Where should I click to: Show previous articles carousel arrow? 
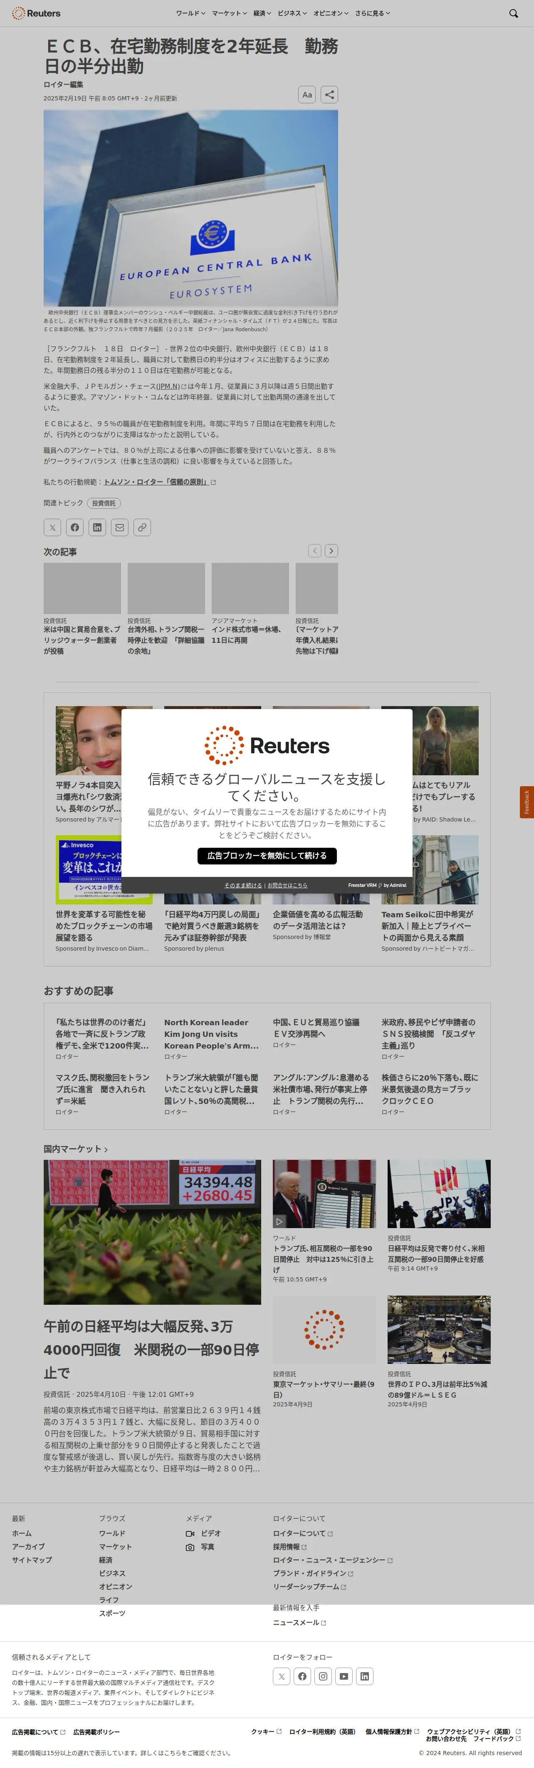pos(315,550)
